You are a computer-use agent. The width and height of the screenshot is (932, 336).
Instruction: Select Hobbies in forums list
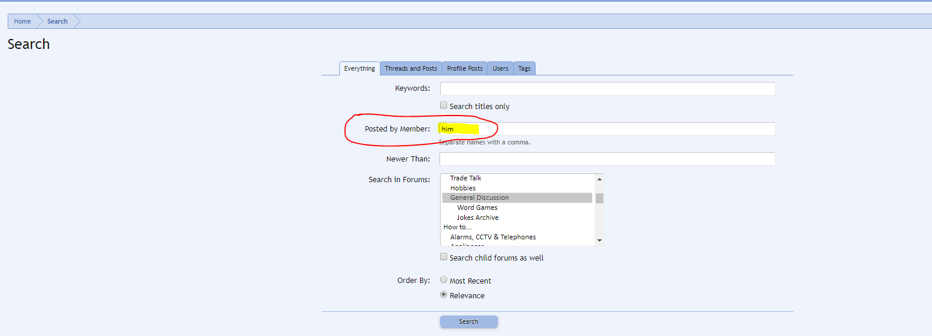click(x=462, y=188)
